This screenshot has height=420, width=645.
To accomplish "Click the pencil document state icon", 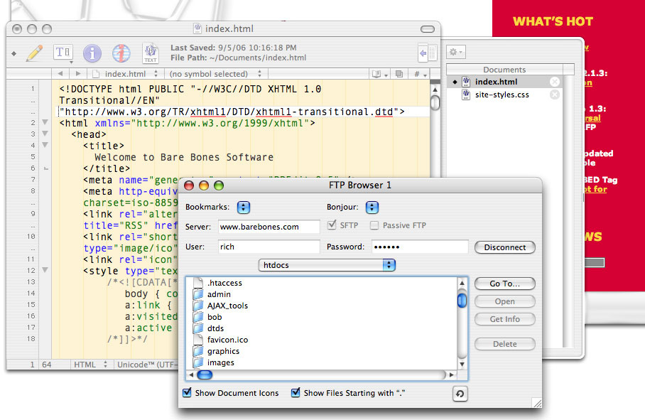I will [34, 53].
